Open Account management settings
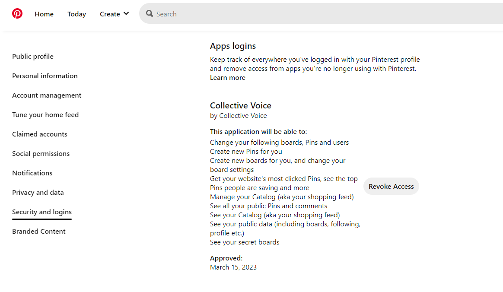 pyautogui.click(x=47, y=95)
